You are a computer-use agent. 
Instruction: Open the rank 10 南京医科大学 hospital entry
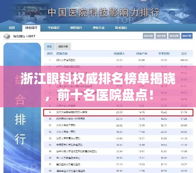click(71, 119)
